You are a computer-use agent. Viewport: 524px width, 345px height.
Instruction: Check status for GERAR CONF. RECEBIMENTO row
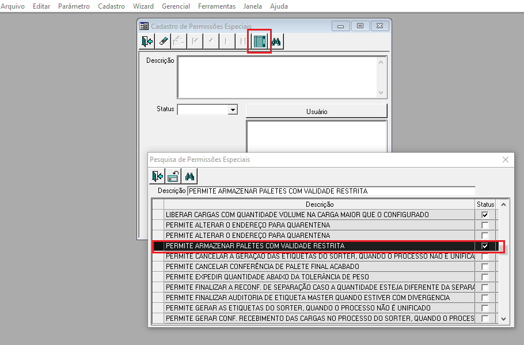[x=485, y=319]
